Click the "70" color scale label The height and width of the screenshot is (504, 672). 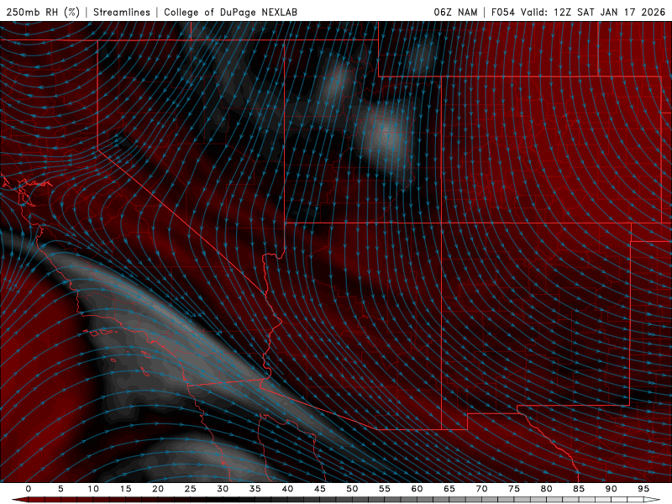[481, 489]
